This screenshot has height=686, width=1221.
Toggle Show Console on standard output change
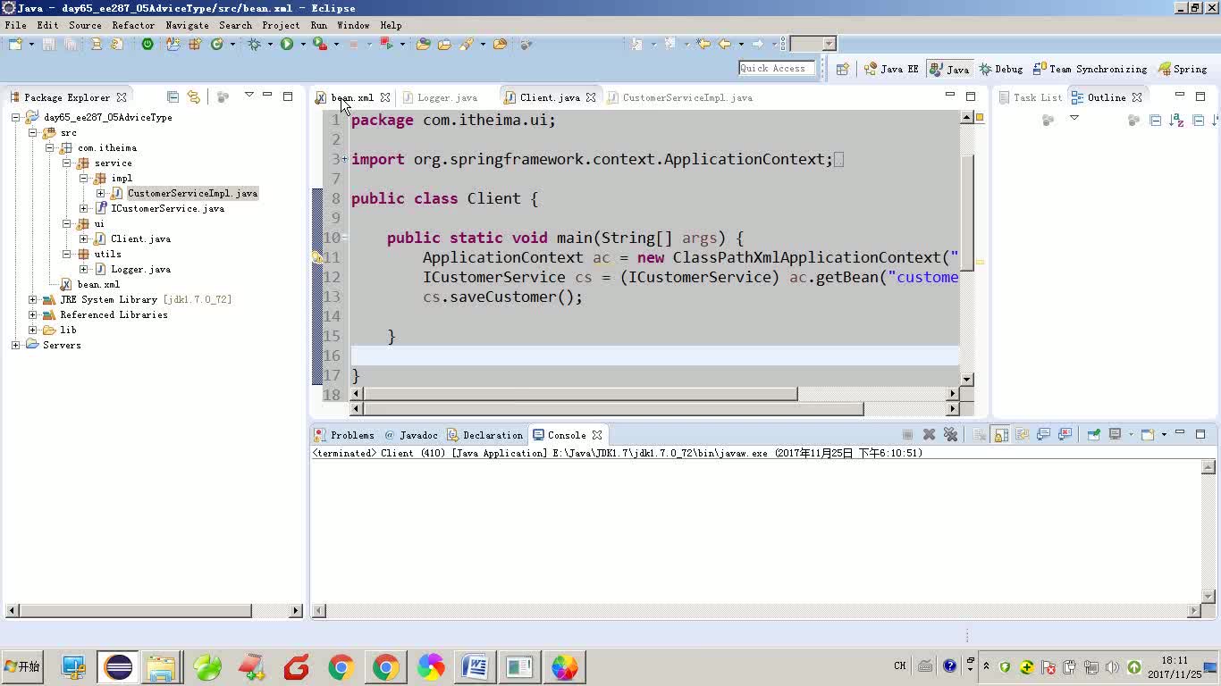[1043, 435]
